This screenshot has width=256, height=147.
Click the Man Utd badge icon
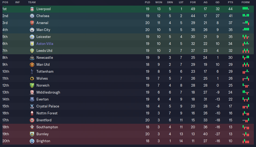(x=32, y=64)
